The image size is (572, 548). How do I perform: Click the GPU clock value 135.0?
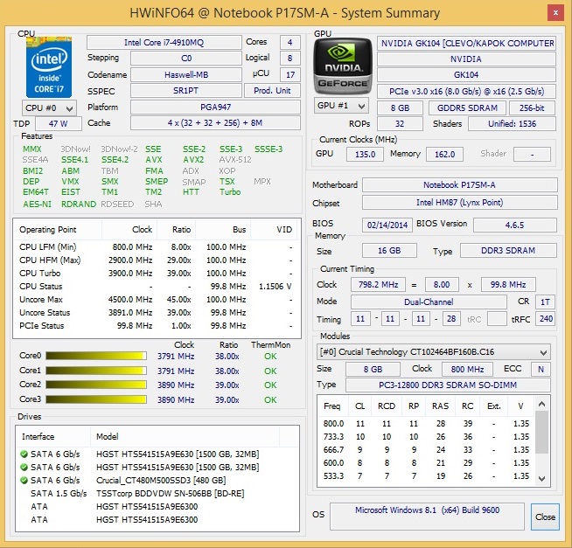pyautogui.click(x=365, y=154)
